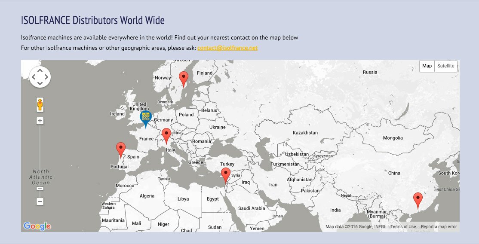Zoom out with the minus button
Screen dimensions: 479x244
(x=40, y=201)
